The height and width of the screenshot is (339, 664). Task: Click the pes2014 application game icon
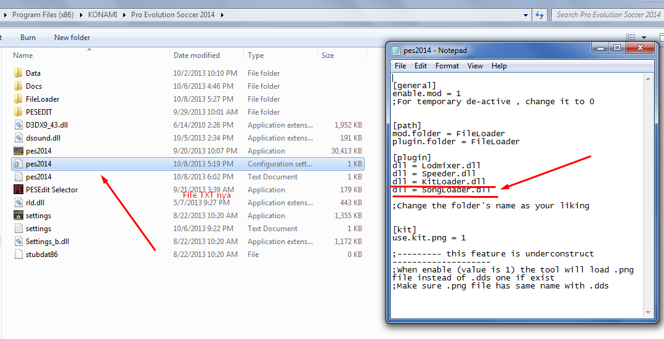pos(18,150)
